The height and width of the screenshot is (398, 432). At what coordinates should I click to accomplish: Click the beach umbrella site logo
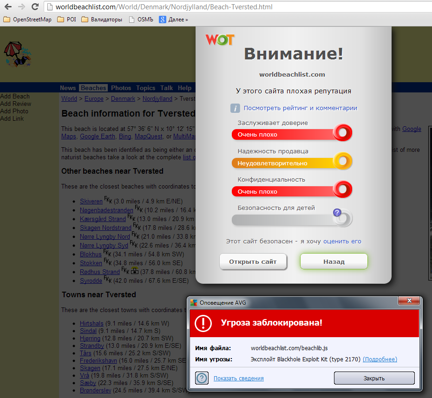click(x=18, y=55)
